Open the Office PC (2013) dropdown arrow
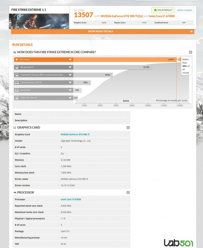The height and width of the screenshot is (248, 203). click(x=70, y=98)
